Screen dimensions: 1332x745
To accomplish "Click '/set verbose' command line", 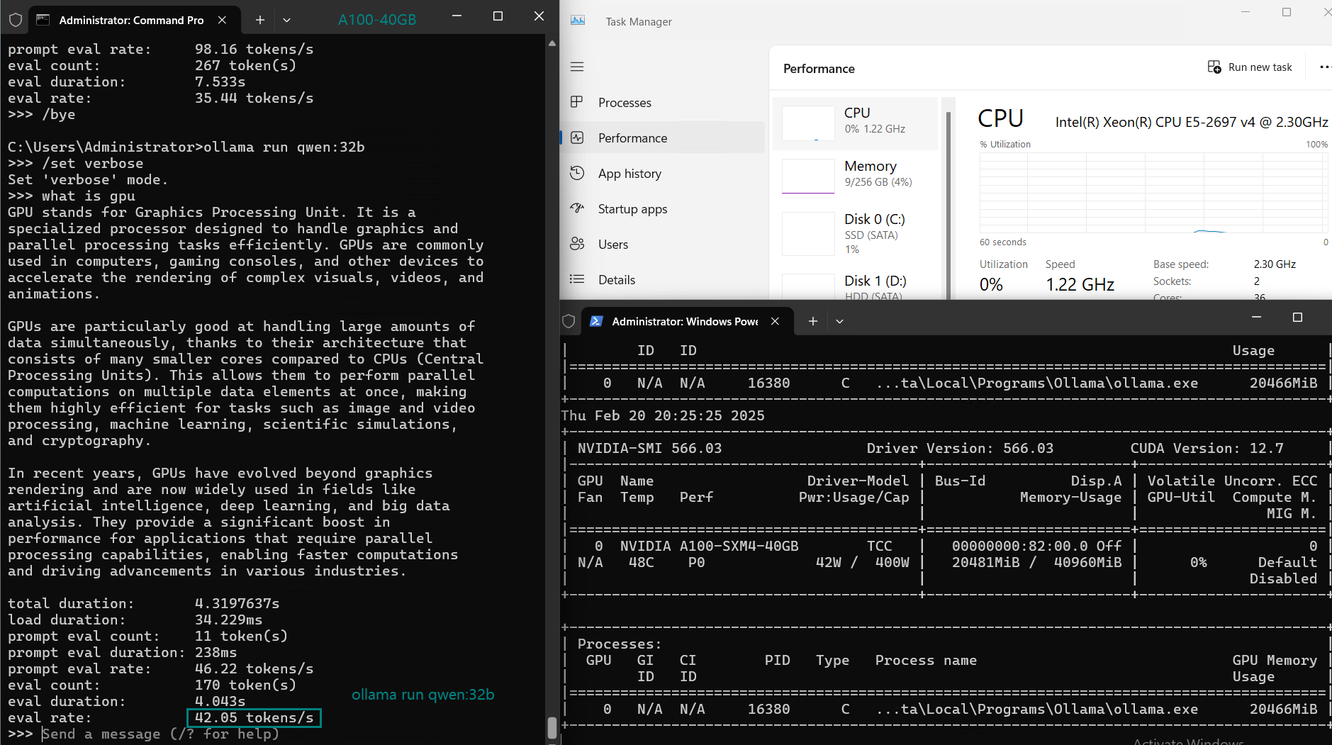I will [92, 163].
